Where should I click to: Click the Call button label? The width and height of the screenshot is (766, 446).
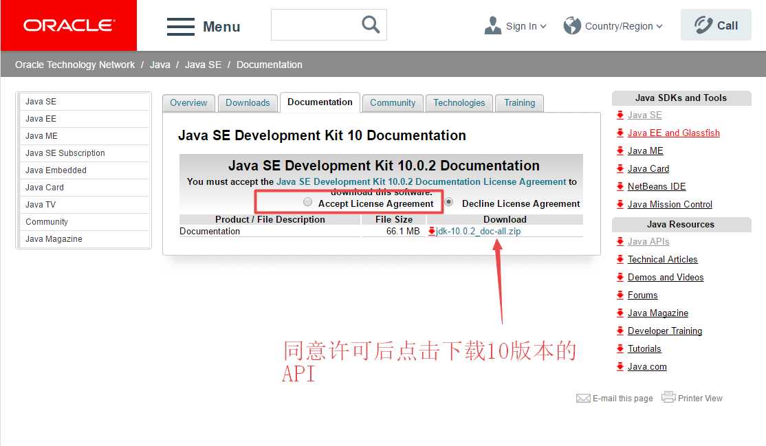[727, 25]
